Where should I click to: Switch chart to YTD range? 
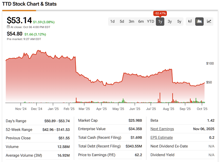[x=150, y=21]
